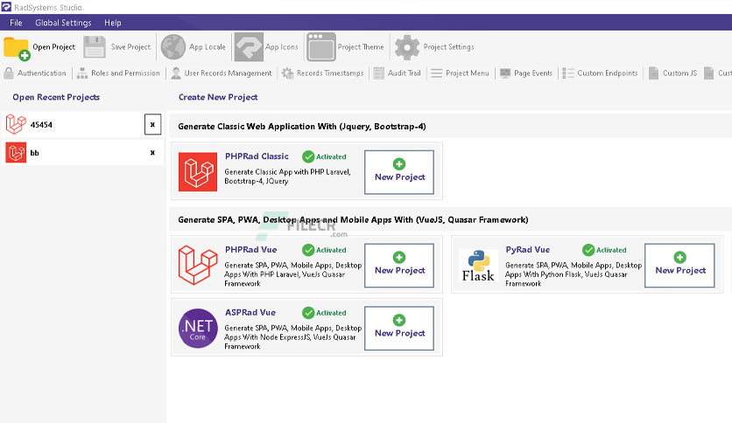732x423 pixels.
Task: Click the App Icons toolbar icon
Action: [249, 46]
